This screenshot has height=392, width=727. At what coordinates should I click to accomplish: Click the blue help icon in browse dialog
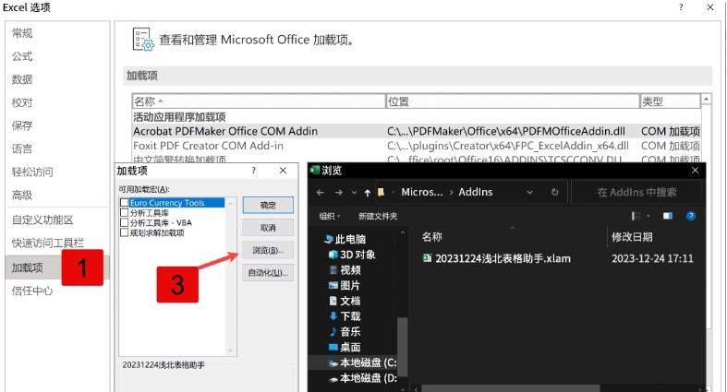pyautogui.click(x=691, y=216)
